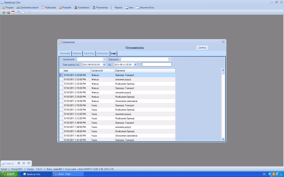The width and height of the screenshot is (284, 177).
Task: Click the log list scrollbar down arrow
Action: click(x=223, y=139)
